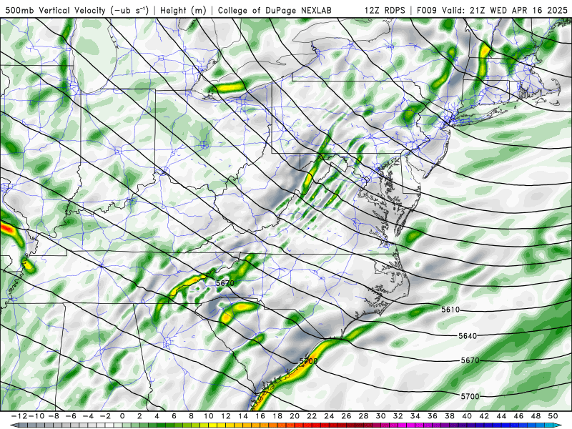This screenshot has height=429, width=572.
Task: Click the 42 value on the color scale
Action: (x=484, y=416)
